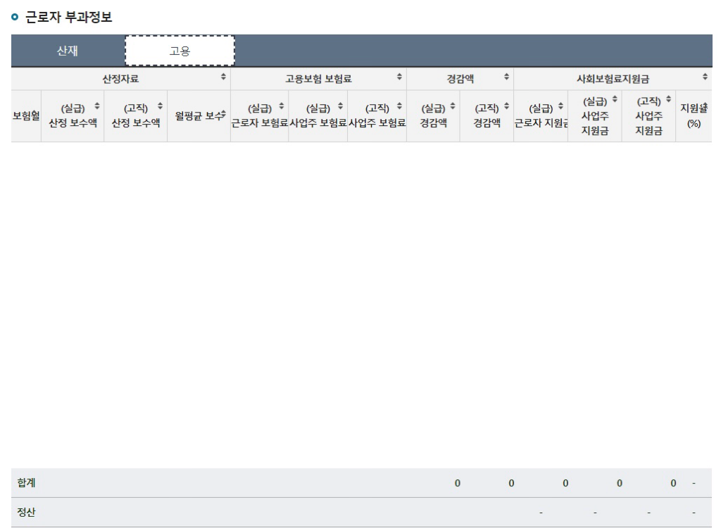
Task: Click sort icon for (고직) 경감액
Action: (x=506, y=106)
